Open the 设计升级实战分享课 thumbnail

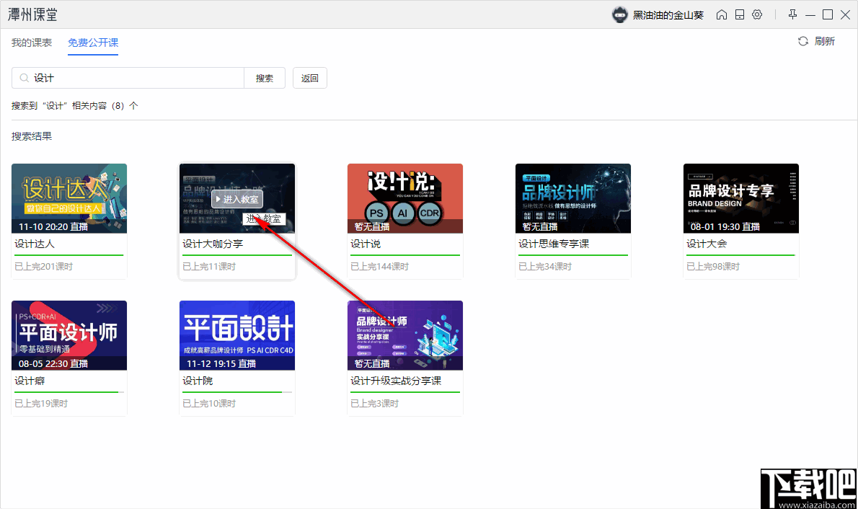[x=404, y=335]
